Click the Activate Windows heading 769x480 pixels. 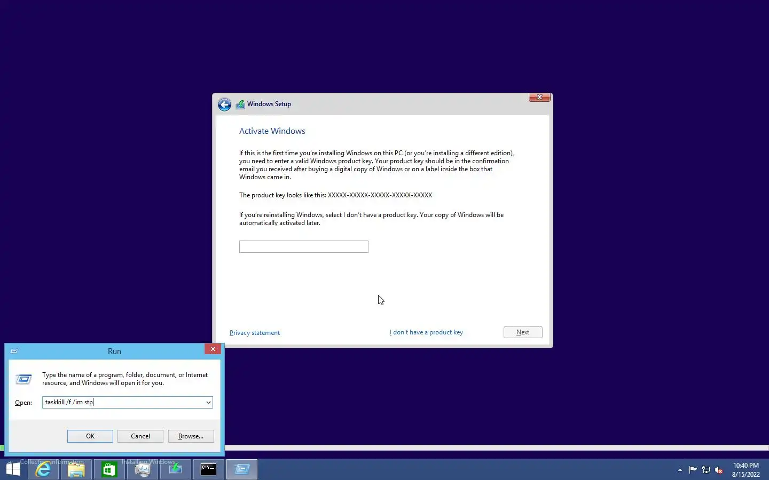(272, 131)
